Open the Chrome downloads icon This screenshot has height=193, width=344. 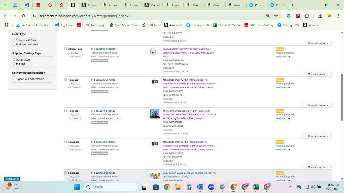click(320, 16)
